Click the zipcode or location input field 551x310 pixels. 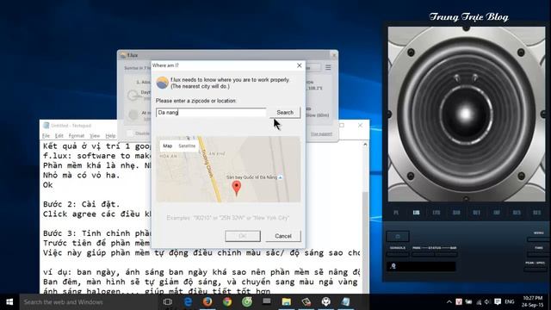click(x=211, y=113)
